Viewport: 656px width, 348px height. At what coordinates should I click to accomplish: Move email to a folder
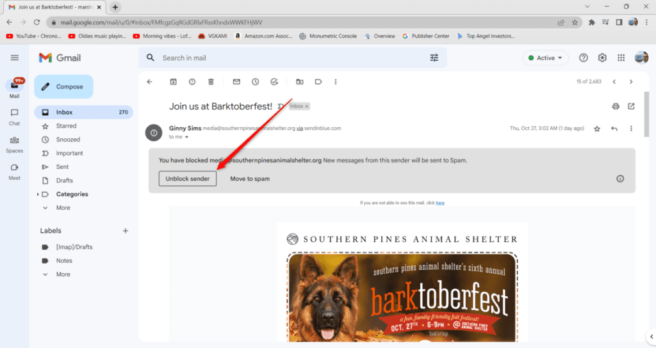pos(300,82)
